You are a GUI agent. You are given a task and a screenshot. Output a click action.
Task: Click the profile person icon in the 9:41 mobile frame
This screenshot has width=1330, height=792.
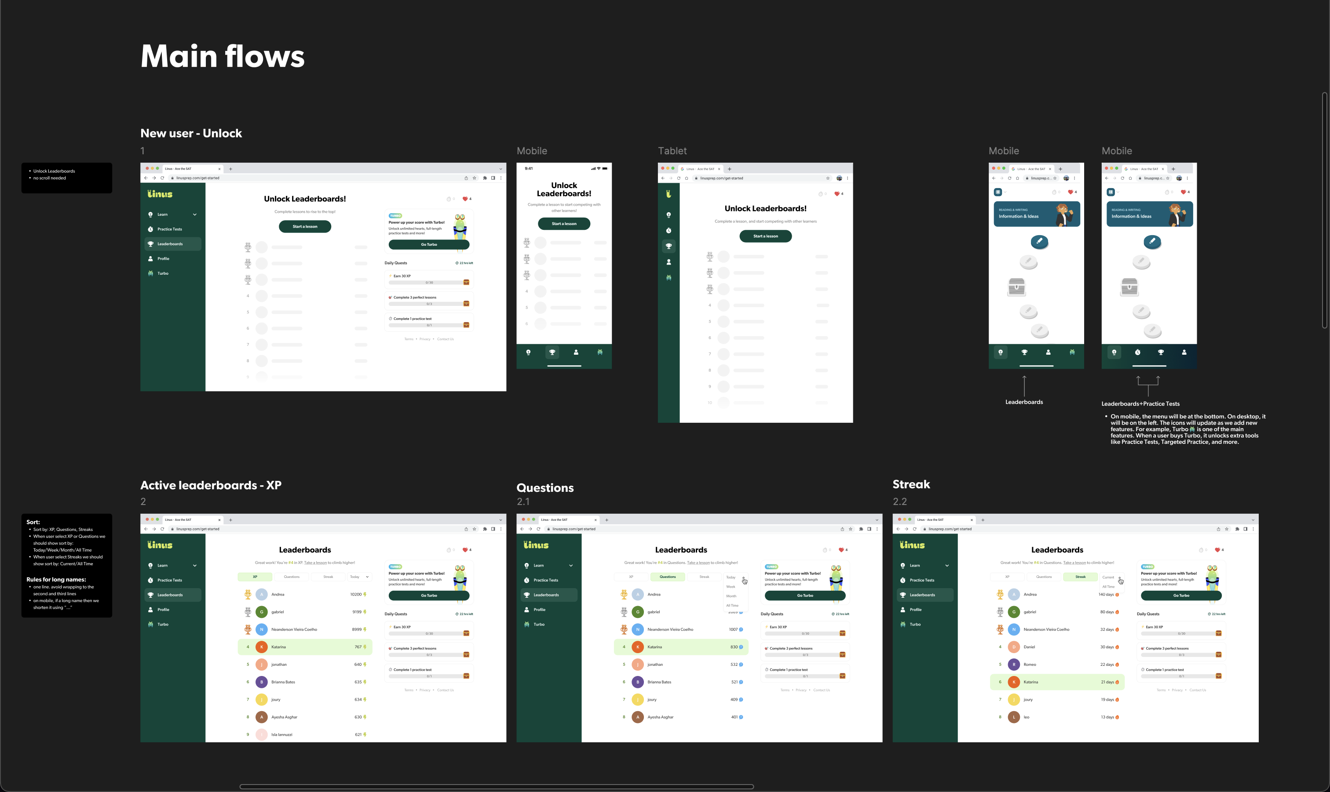pyautogui.click(x=576, y=352)
